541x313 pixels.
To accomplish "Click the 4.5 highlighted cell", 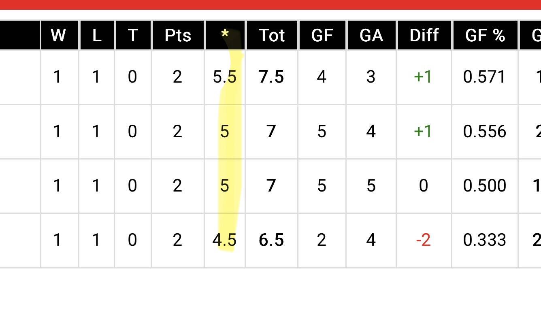I will (224, 240).
